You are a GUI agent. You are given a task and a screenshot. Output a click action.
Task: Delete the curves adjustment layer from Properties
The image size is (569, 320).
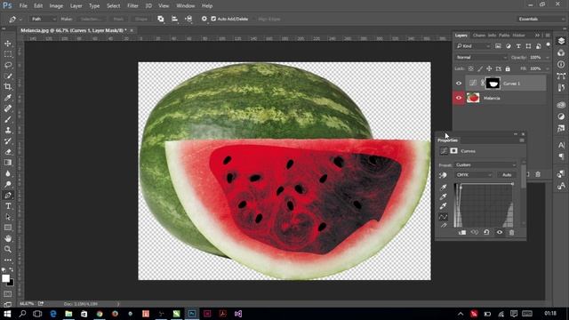[x=511, y=232]
